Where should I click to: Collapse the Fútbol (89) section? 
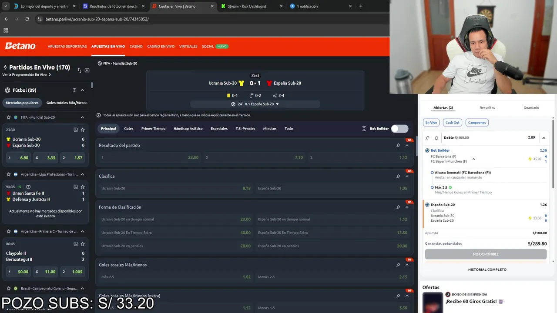82,90
